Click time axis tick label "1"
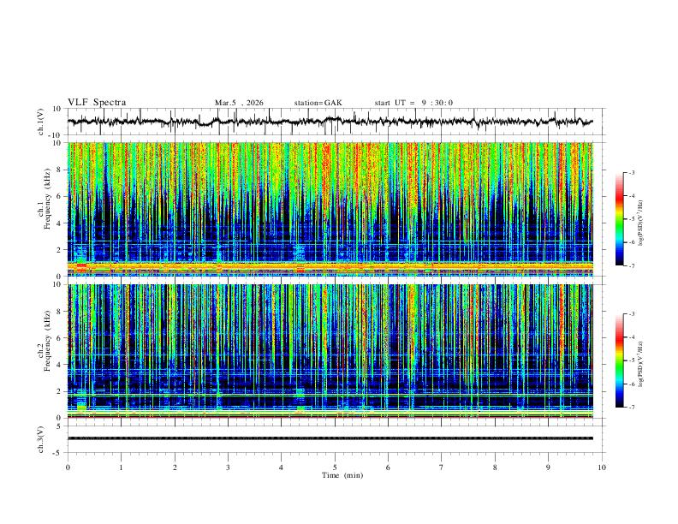 pyautogui.click(x=121, y=467)
